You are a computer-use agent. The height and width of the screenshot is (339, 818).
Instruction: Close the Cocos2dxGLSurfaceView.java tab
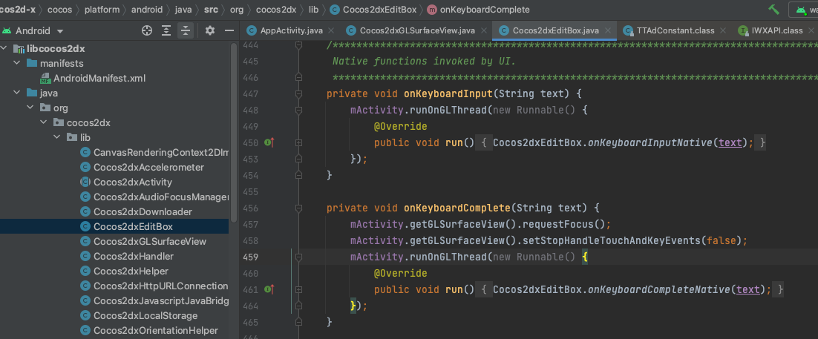[x=484, y=30]
